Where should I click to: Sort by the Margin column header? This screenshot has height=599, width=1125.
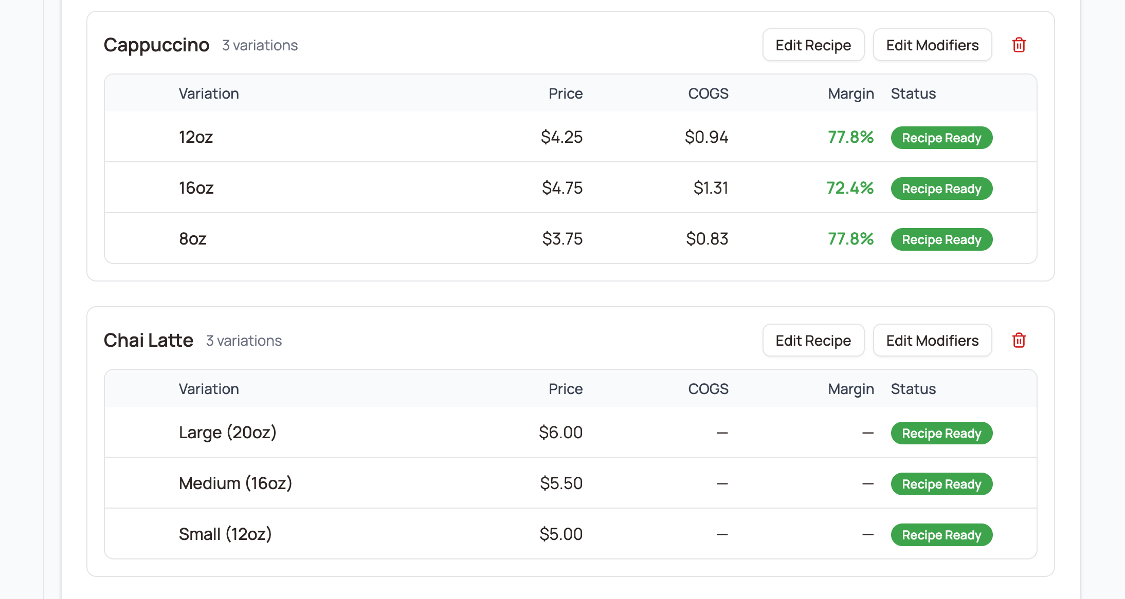[x=850, y=93]
